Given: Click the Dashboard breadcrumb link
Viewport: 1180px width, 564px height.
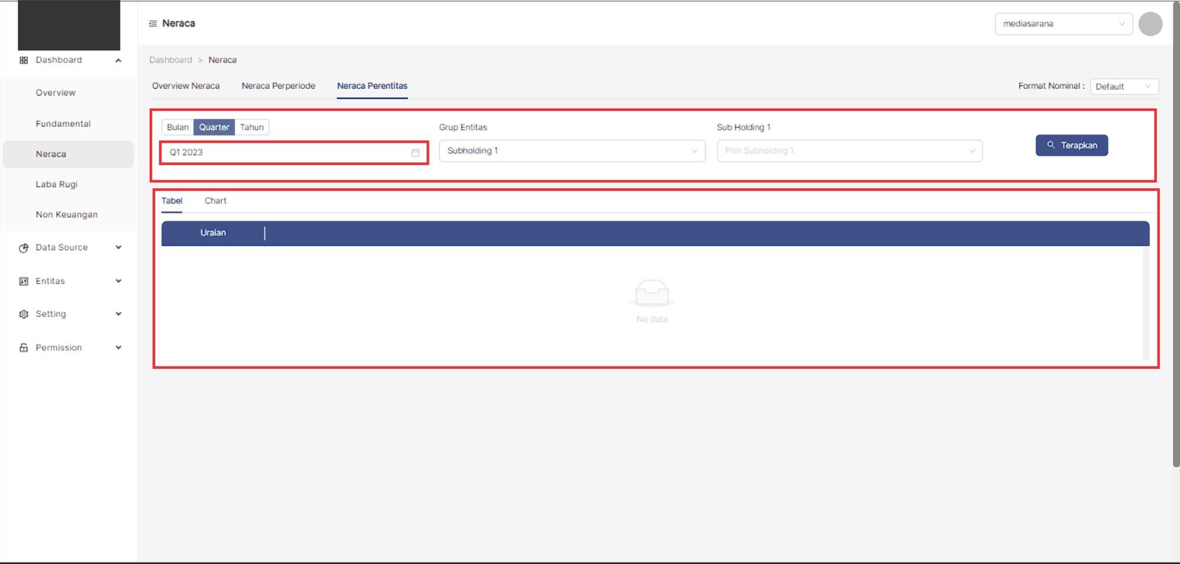Looking at the screenshot, I should pyautogui.click(x=171, y=60).
